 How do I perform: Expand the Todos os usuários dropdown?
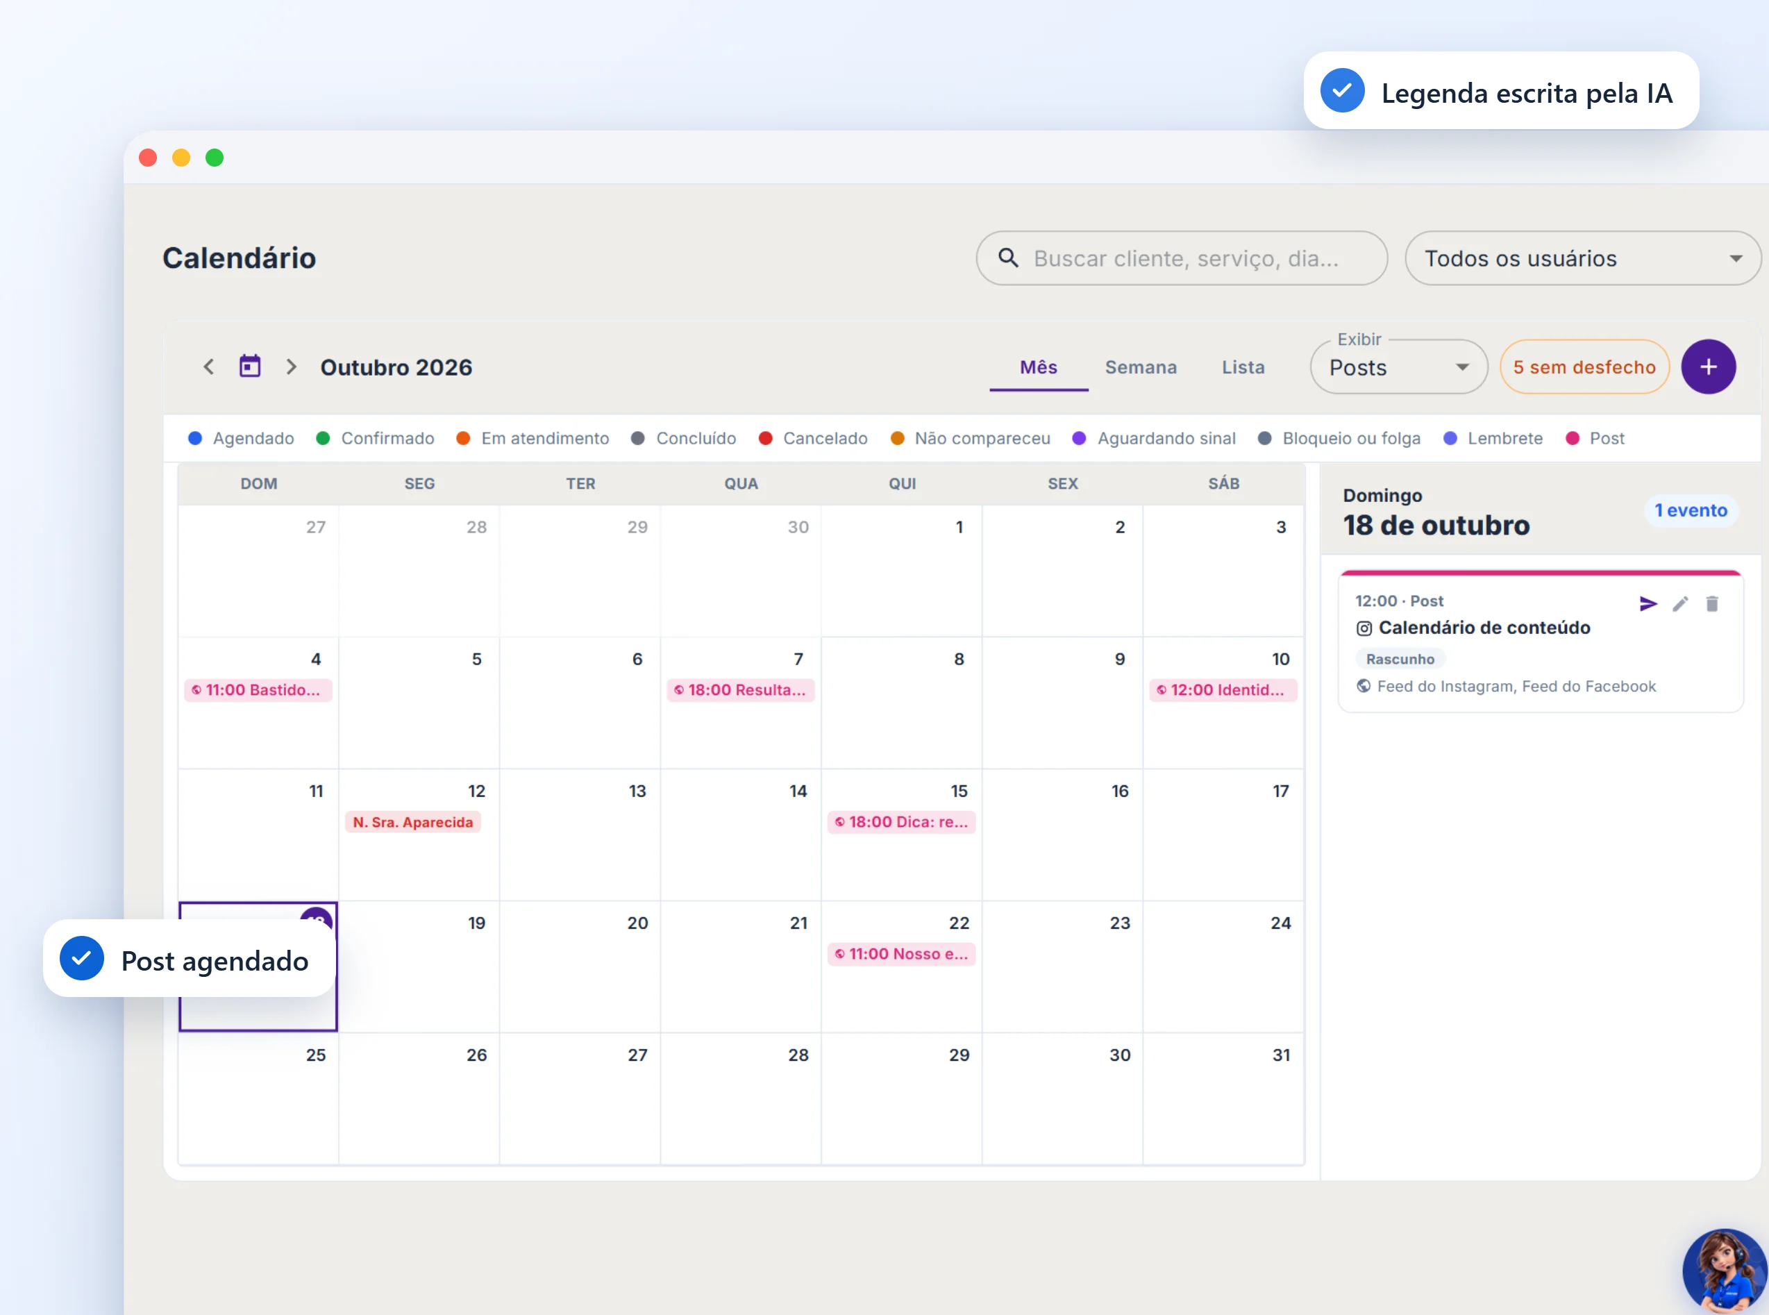(x=1583, y=258)
